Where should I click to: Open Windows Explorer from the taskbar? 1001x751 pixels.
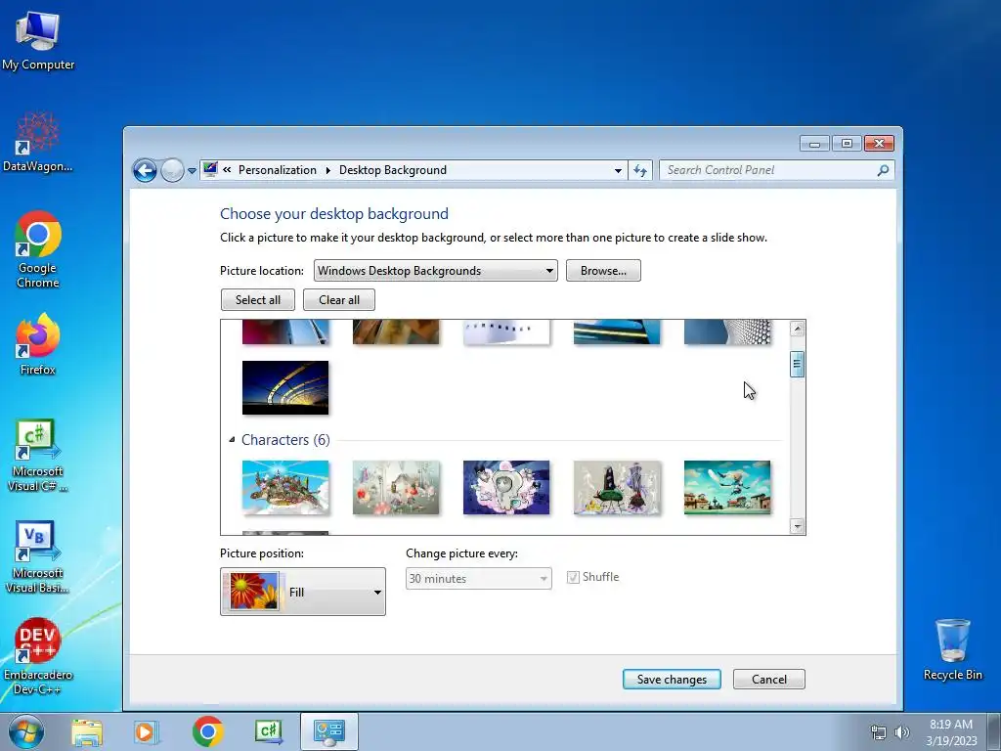tap(87, 731)
